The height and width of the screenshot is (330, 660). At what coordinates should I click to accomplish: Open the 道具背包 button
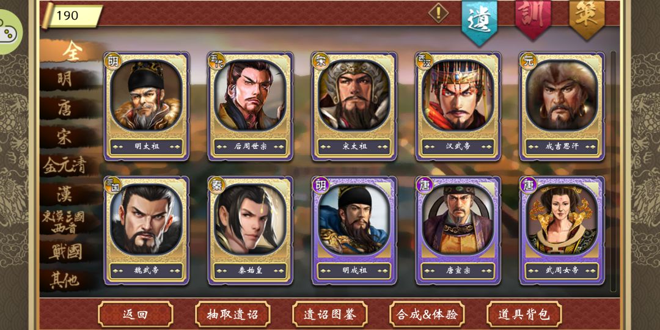point(524,314)
